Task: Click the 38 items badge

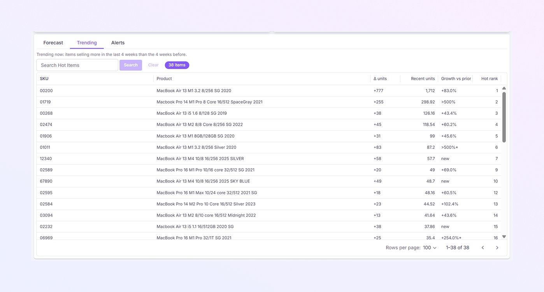Action: pos(177,65)
